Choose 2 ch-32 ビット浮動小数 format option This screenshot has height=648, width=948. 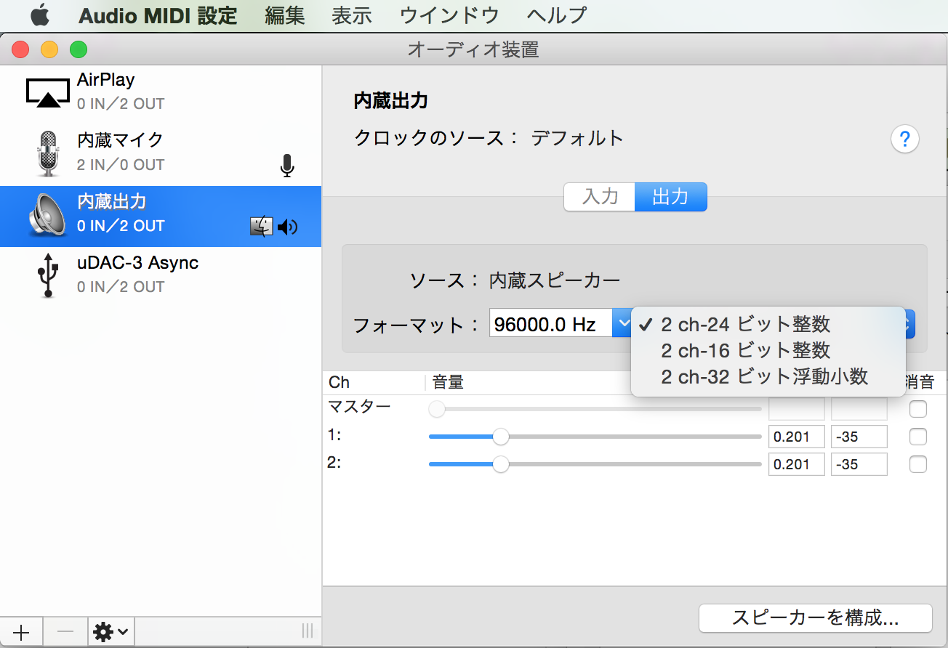pos(764,376)
